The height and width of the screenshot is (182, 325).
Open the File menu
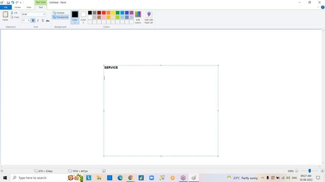[x=6, y=7]
